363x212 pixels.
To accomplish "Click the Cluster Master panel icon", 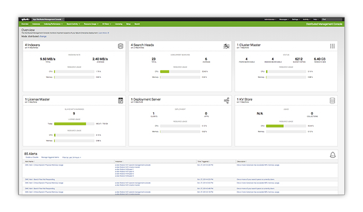I will (332, 46).
